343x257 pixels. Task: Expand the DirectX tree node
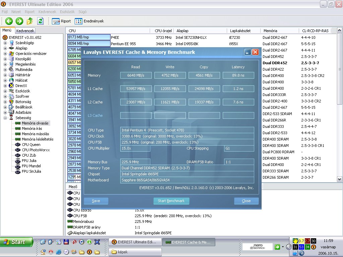tap(5, 86)
